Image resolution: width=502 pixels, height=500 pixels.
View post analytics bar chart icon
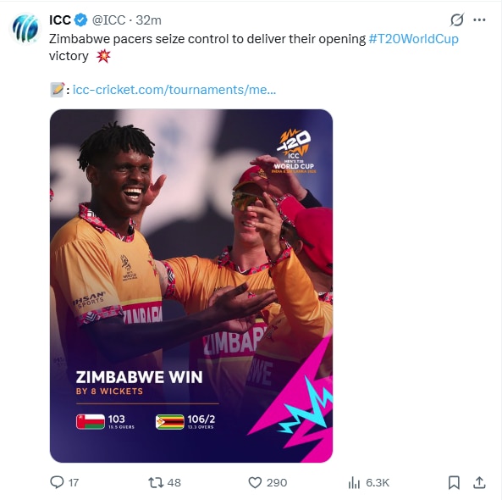354,482
